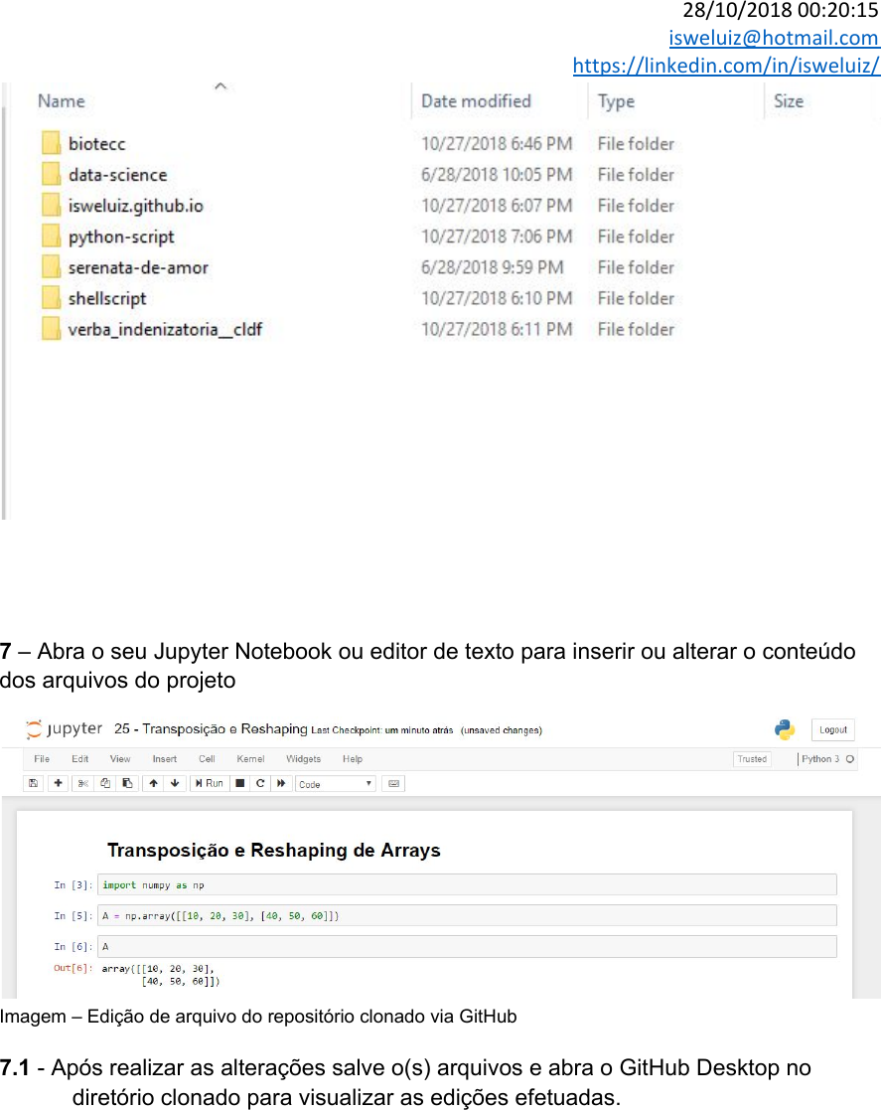The image size is (881, 1110).
Task: Move selected cell down with the arrow icon
Action: pyautogui.click(x=175, y=783)
